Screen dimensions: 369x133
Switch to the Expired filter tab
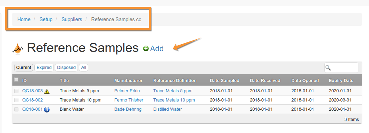(x=44, y=68)
